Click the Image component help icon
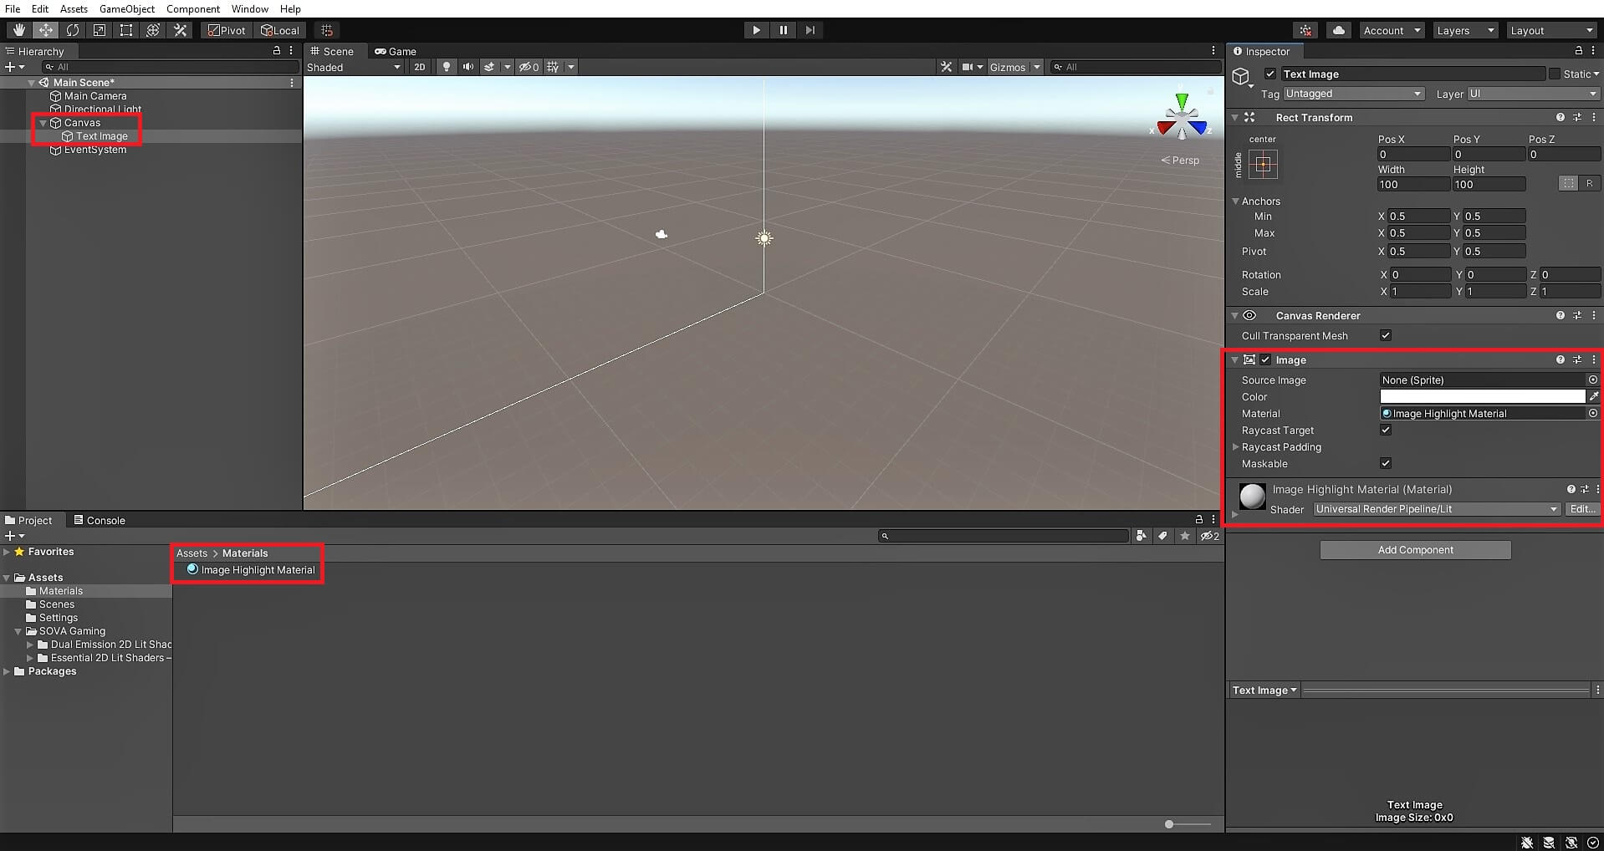 click(1560, 359)
